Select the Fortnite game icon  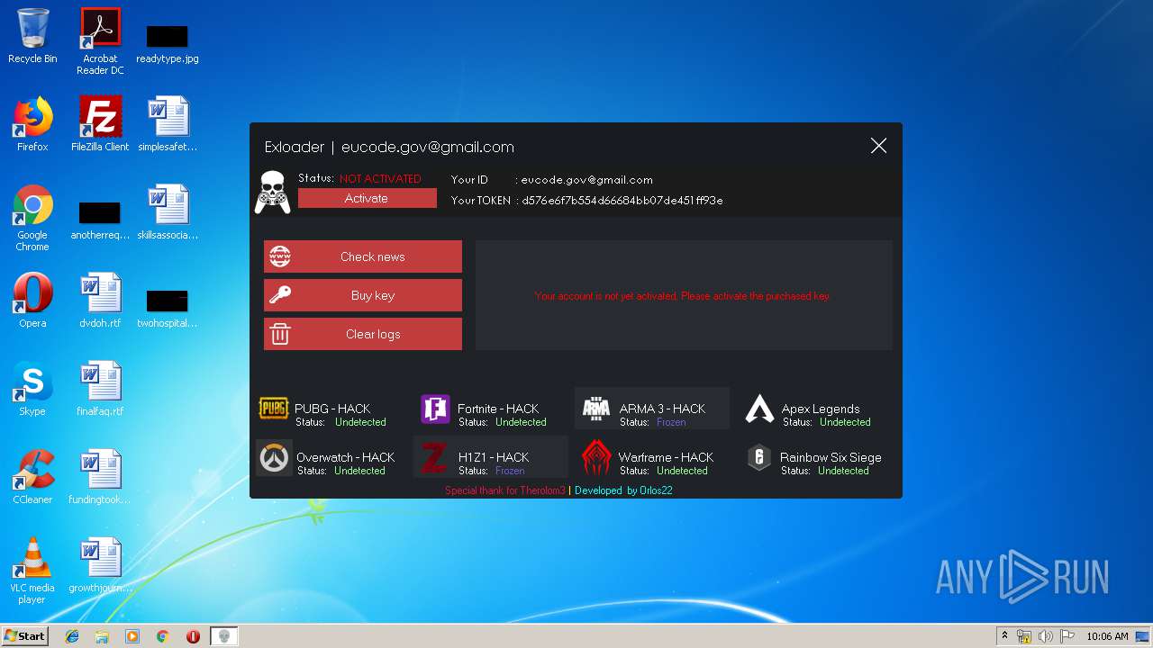435,409
